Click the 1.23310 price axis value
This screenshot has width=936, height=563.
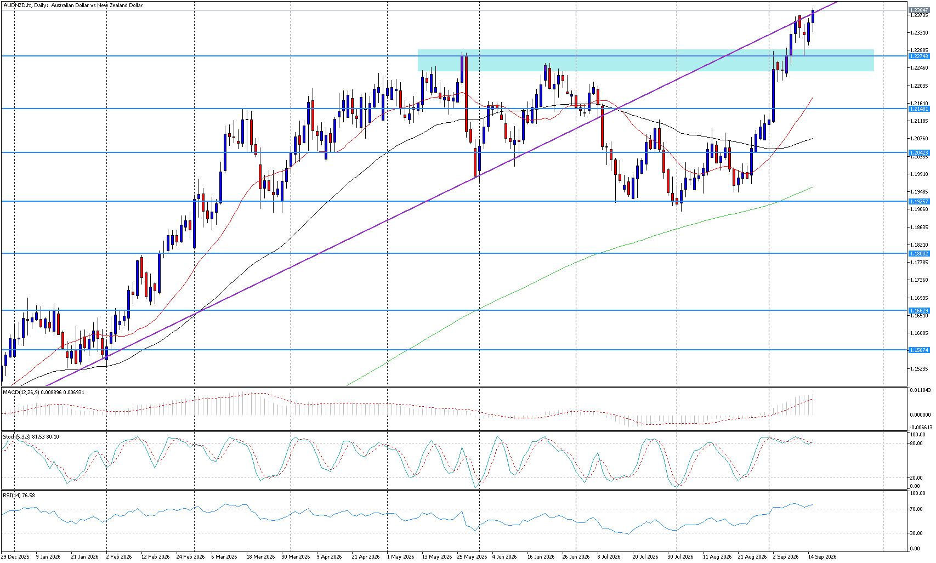tap(919, 33)
